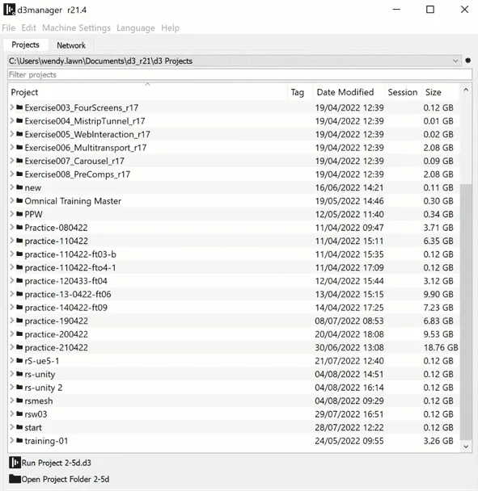Click folder icon of Exercise003_FourScreens_r17
Viewport: 478px width, 491px height.
pos(19,107)
